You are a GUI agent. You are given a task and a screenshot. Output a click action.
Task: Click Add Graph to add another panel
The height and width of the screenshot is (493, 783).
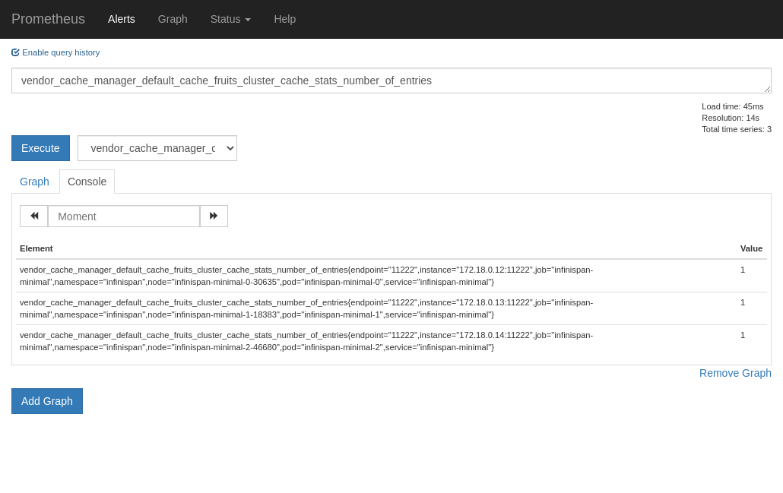(x=46, y=400)
